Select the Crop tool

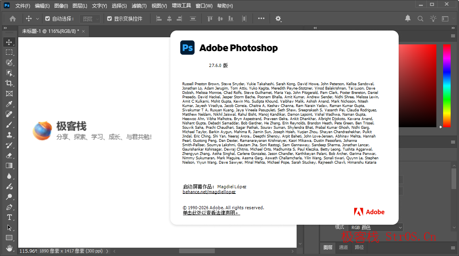point(9,83)
